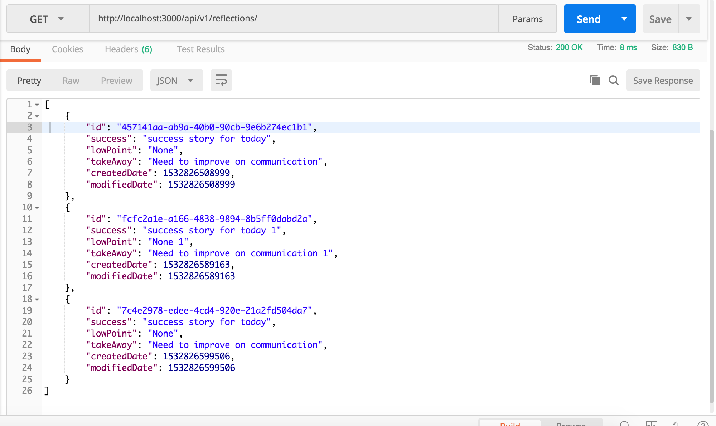Copy response to clipboard icon

[595, 80]
